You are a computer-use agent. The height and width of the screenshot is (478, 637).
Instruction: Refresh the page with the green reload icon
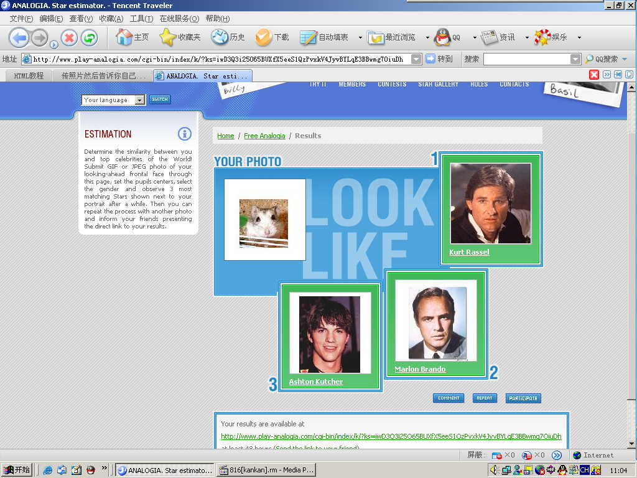tap(90, 38)
